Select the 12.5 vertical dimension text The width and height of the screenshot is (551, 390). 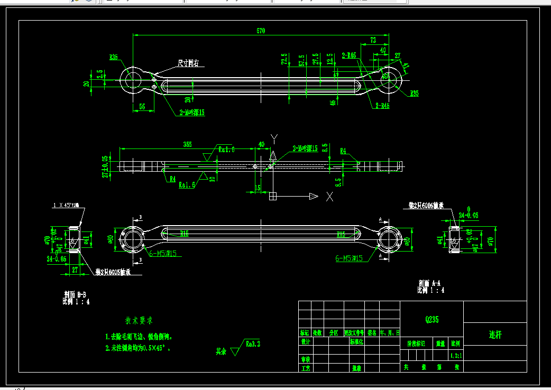click(329, 59)
